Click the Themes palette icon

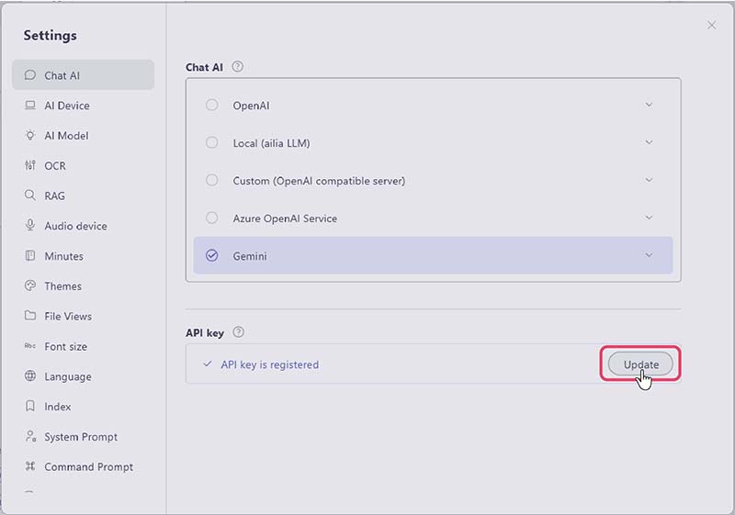point(30,286)
